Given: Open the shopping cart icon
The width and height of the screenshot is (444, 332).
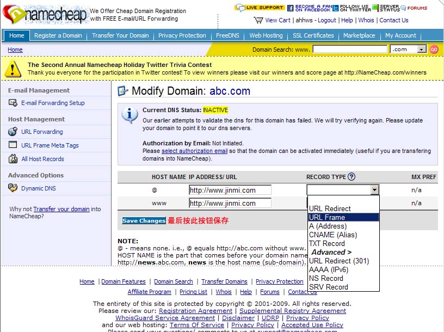Looking at the screenshot, I should point(258,20).
